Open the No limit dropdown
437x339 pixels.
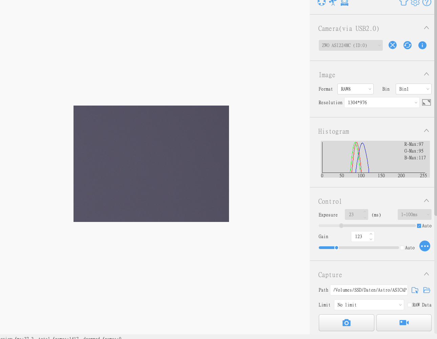(369, 305)
